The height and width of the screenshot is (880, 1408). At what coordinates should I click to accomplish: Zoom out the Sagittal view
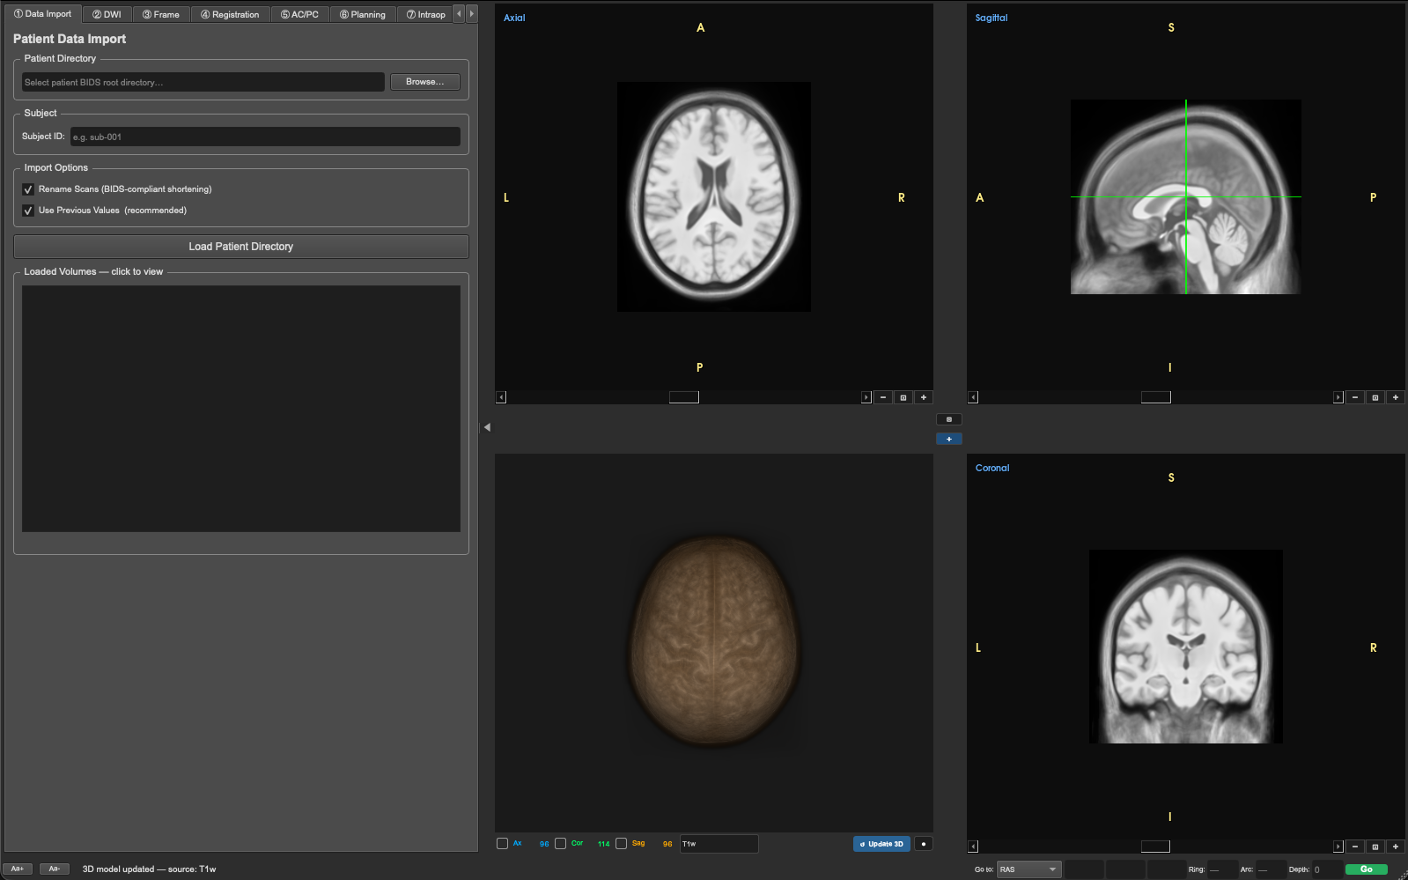1355,397
